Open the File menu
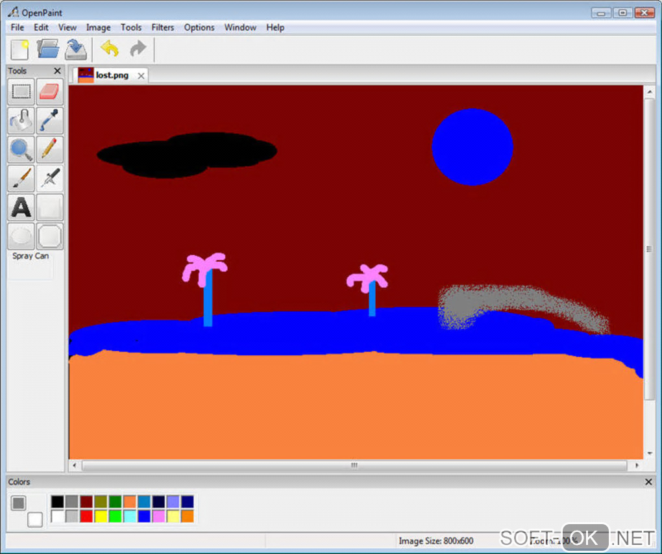Viewport: 662px width, 554px height. [18, 27]
